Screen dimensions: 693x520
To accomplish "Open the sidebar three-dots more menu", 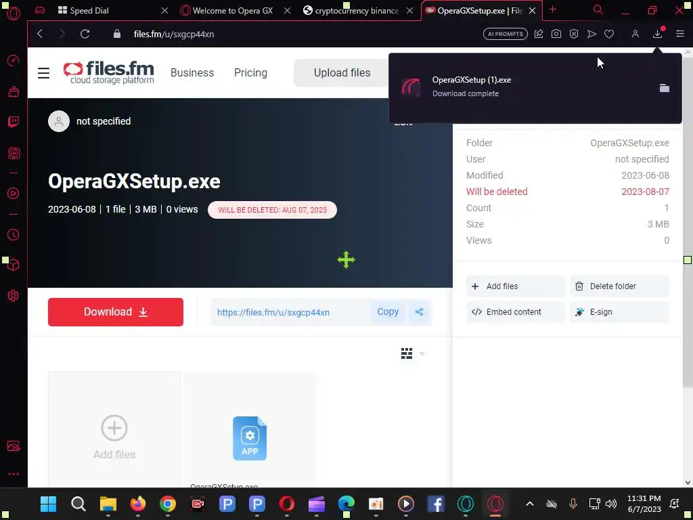I will [x=14, y=474].
